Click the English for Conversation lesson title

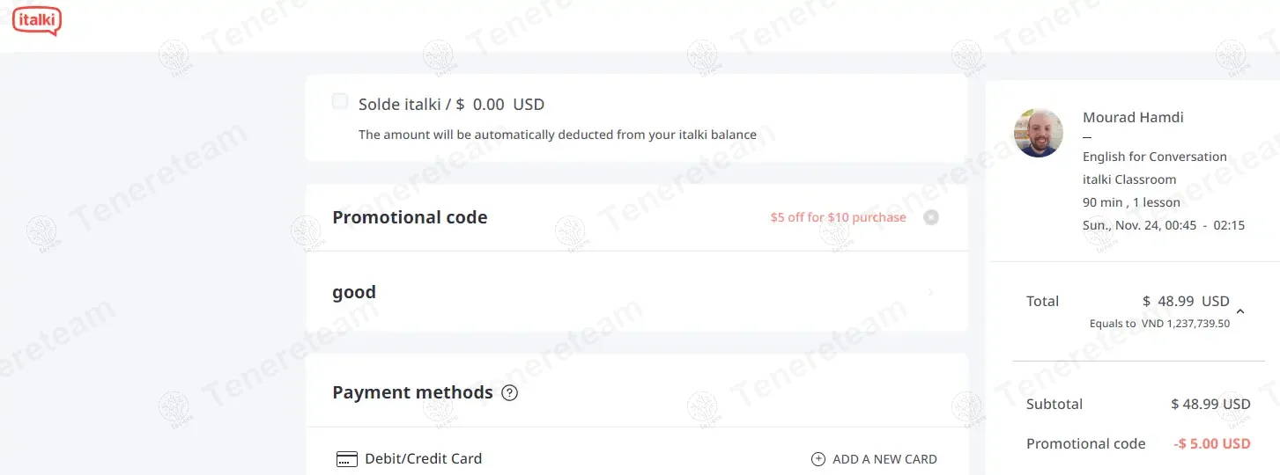1154,157
